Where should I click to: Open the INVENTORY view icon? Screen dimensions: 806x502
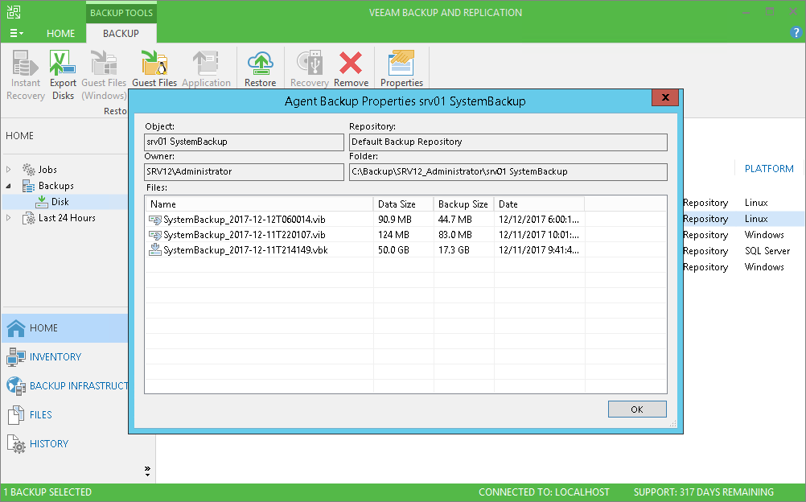16,357
